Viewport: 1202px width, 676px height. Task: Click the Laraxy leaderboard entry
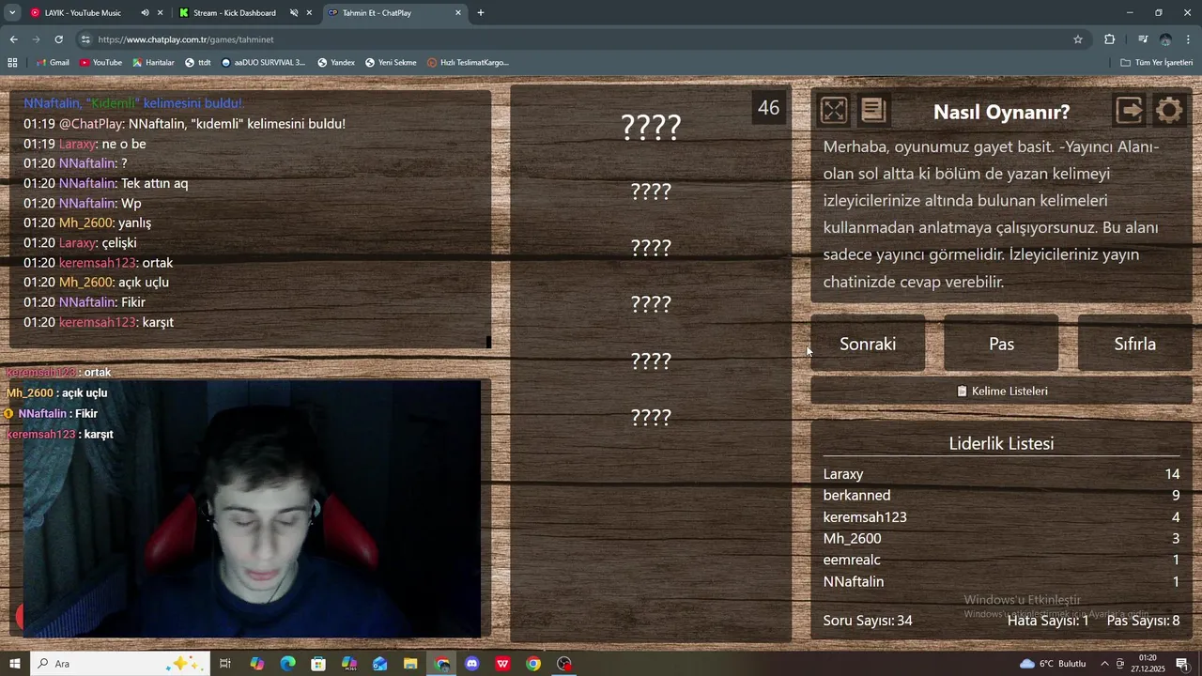click(x=1001, y=474)
